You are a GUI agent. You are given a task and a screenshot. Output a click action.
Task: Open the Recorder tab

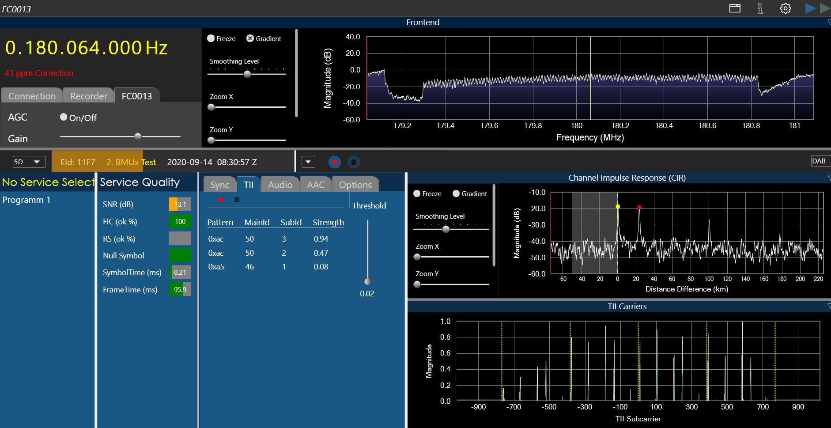89,96
